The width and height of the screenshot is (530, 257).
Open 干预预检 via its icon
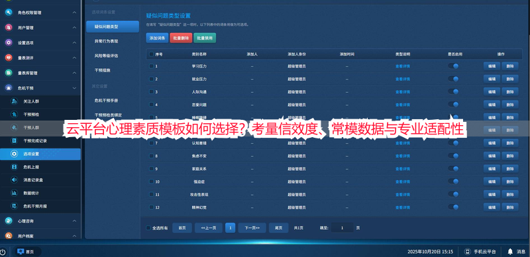14,115
